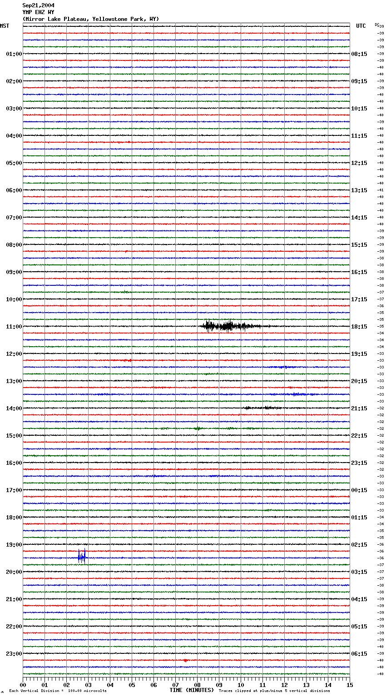Click the 02:15 UTC row label
The image size is (386, 697).
pyautogui.click(x=359, y=545)
